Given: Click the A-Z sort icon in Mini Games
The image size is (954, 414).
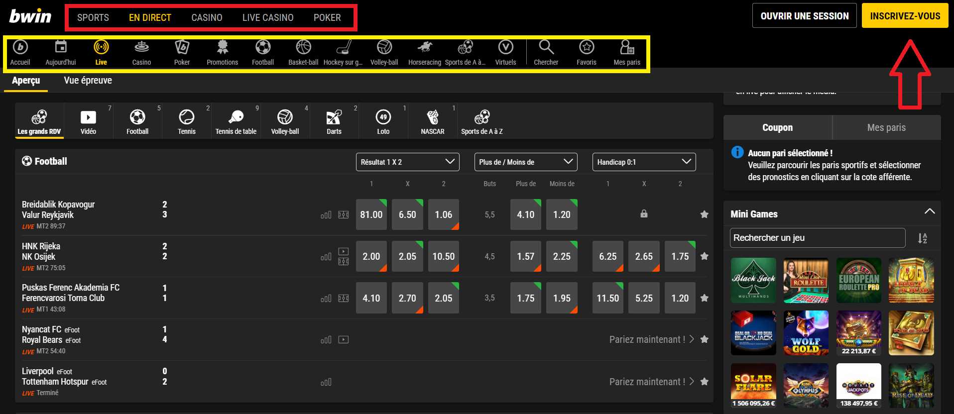Looking at the screenshot, I should [923, 238].
